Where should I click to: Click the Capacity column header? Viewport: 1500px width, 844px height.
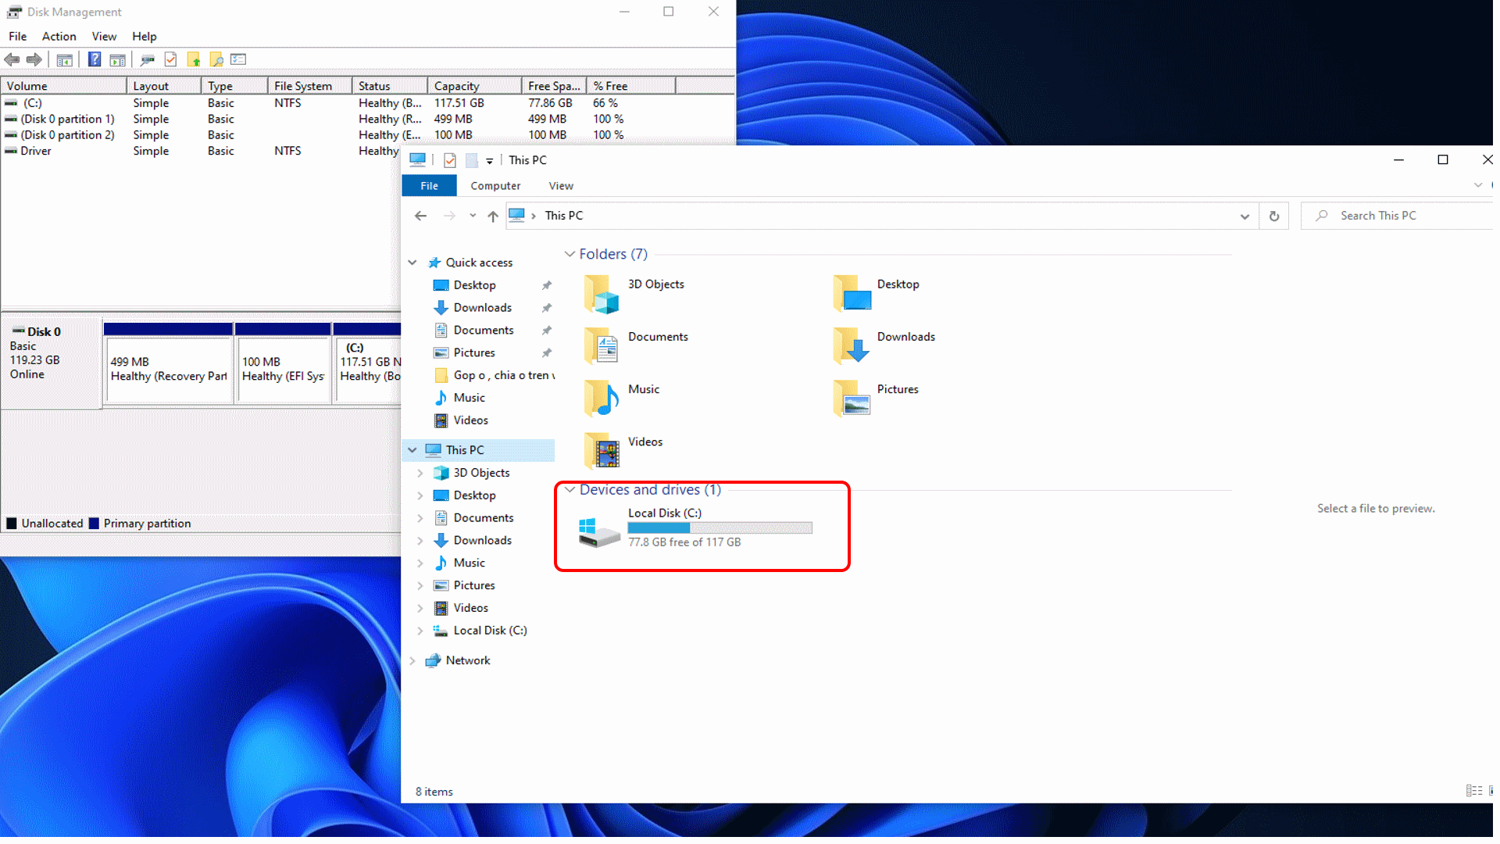pyautogui.click(x=473, y=86)
